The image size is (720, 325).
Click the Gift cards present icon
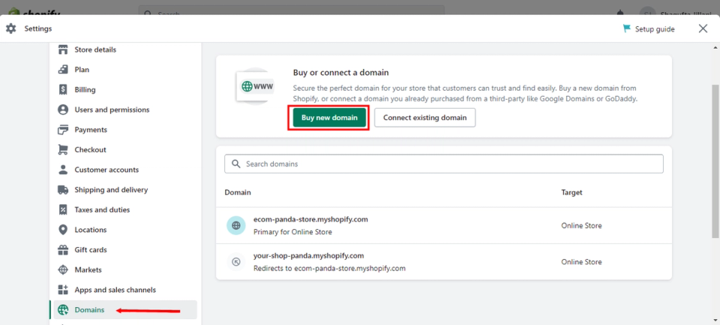63,250
